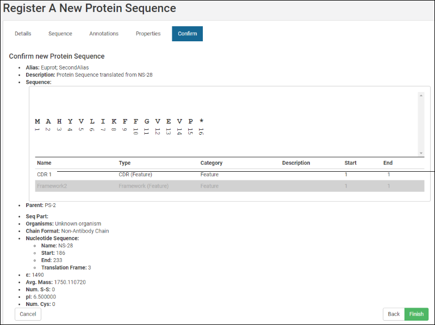Click the green Finish button
The height and width of the screenshot is (325, 435).
(x=417, y=314)
